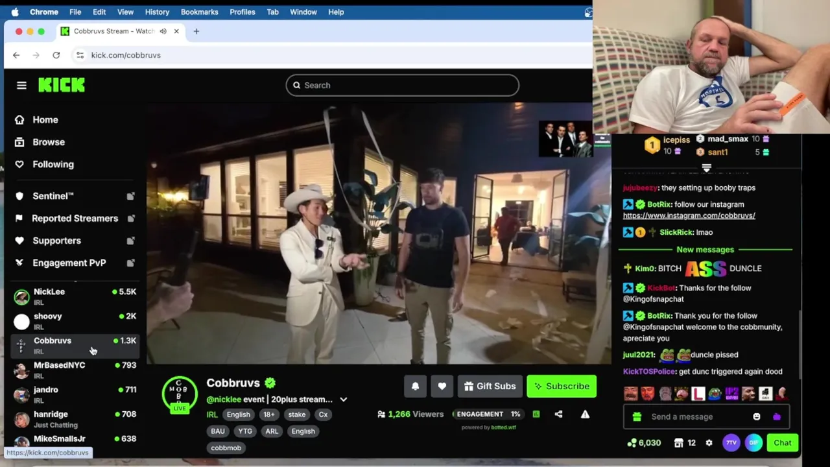The height and width of the screenshot is (467, 830).
Task: Open the History menu
Action: point(157,12)
